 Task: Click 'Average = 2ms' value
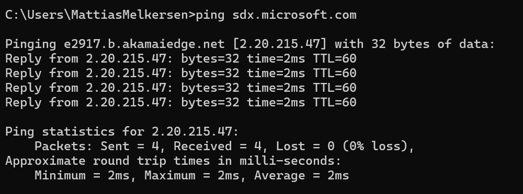pyautogui.click(x=302, y=176)
